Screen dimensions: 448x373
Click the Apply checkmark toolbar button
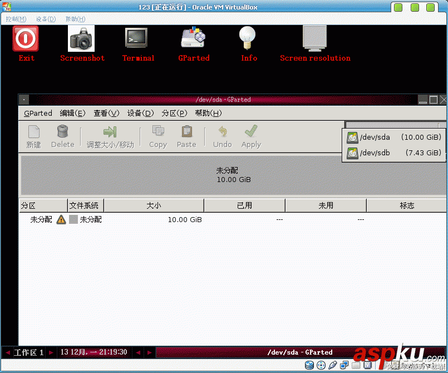click(251, 137)
